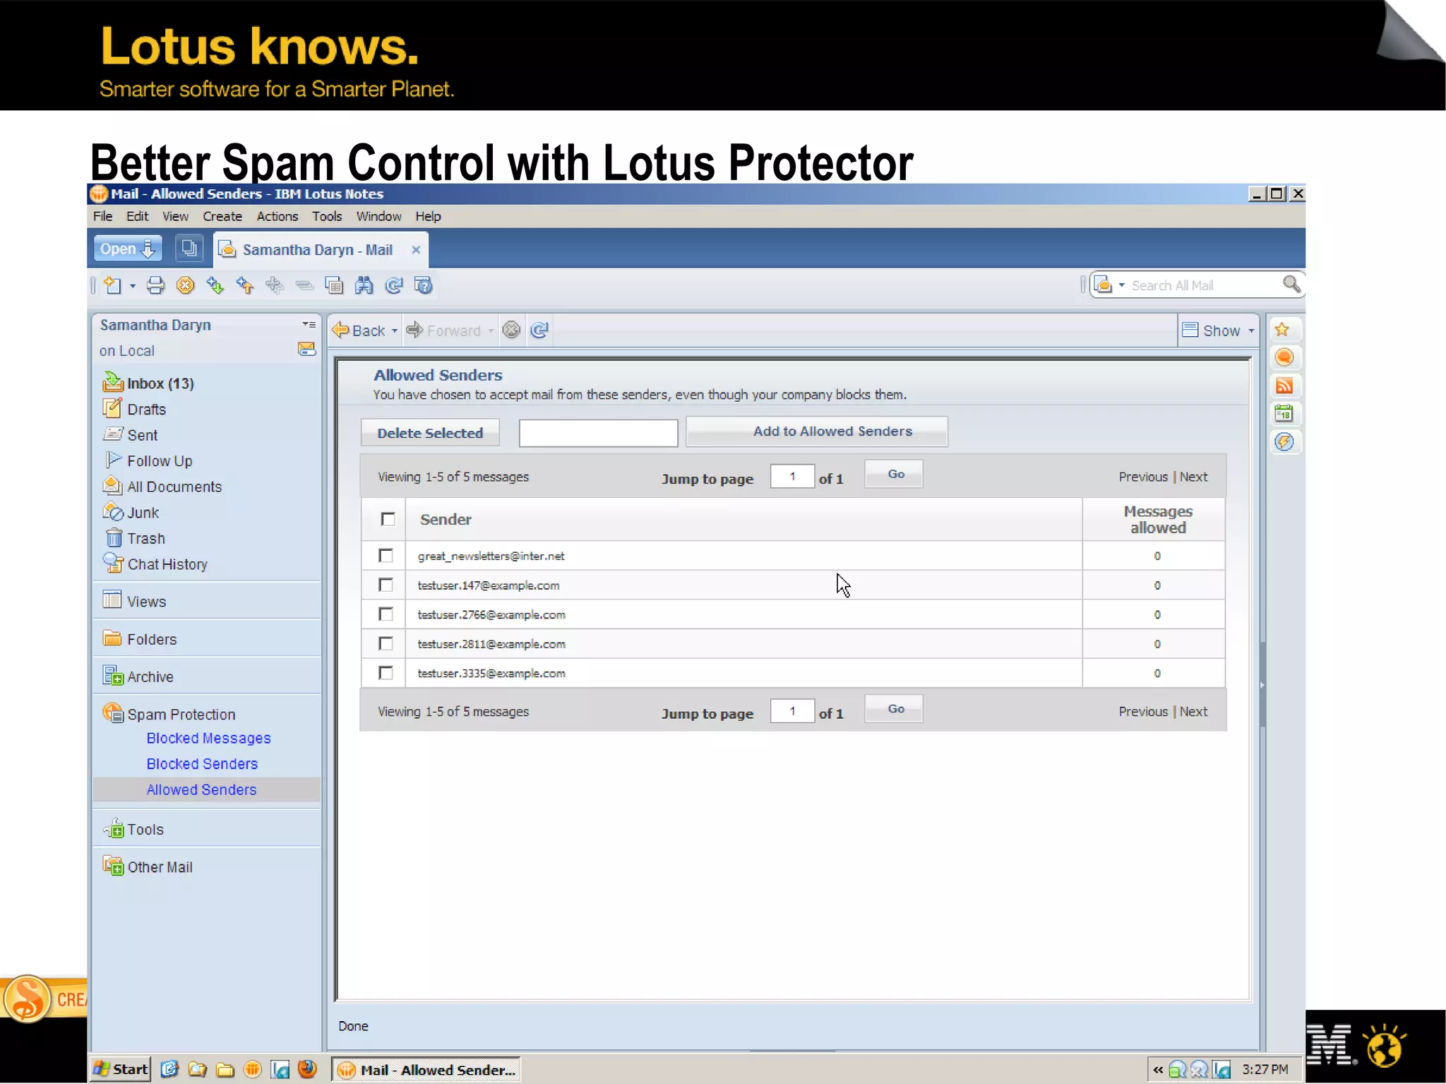Screen dimensions: 1446x1084
Task: Click Mail - Allowed Senders taskbar button
Action: [x=426, y=1069]
